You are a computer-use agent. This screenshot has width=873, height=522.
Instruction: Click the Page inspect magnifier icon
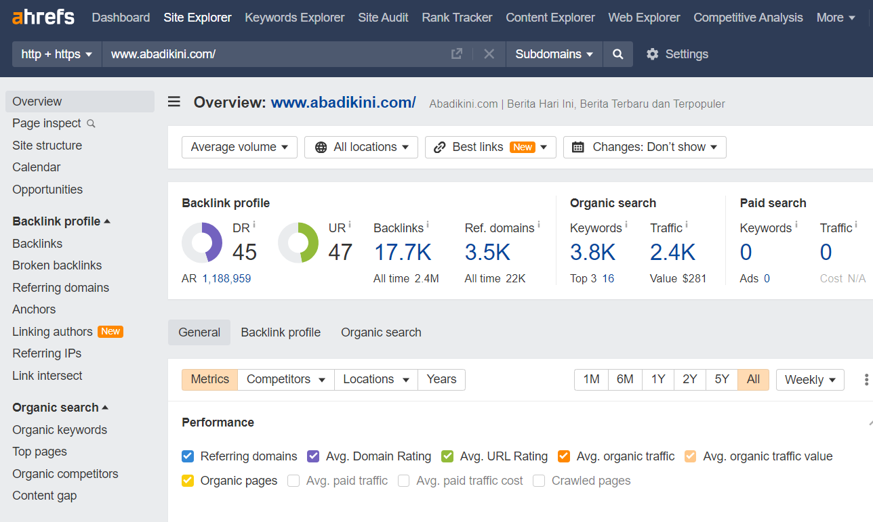pos(92,123)
